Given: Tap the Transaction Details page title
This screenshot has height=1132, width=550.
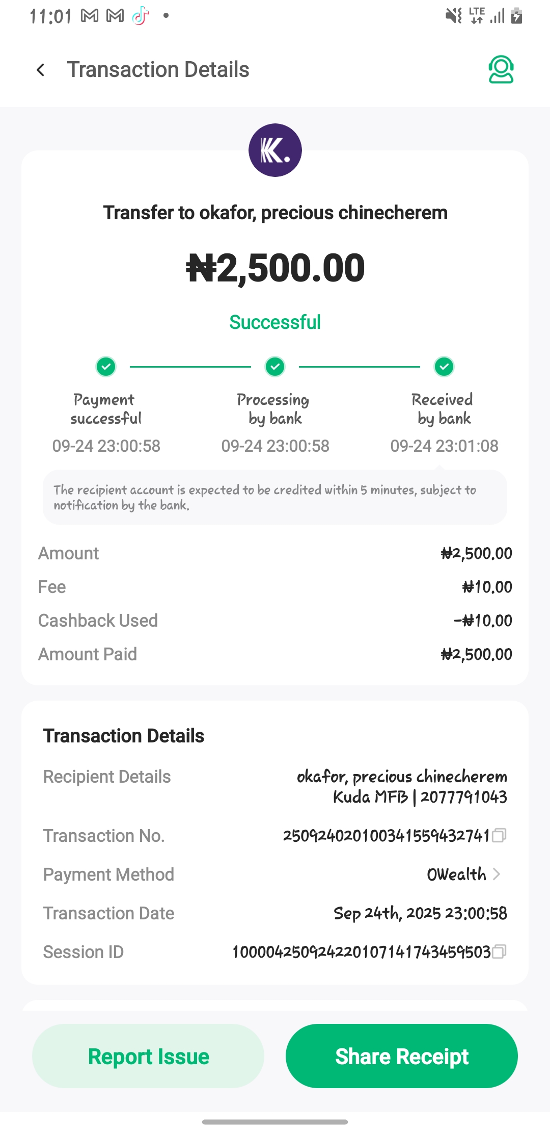Looking at the screenshot, I should pos(158,70).
